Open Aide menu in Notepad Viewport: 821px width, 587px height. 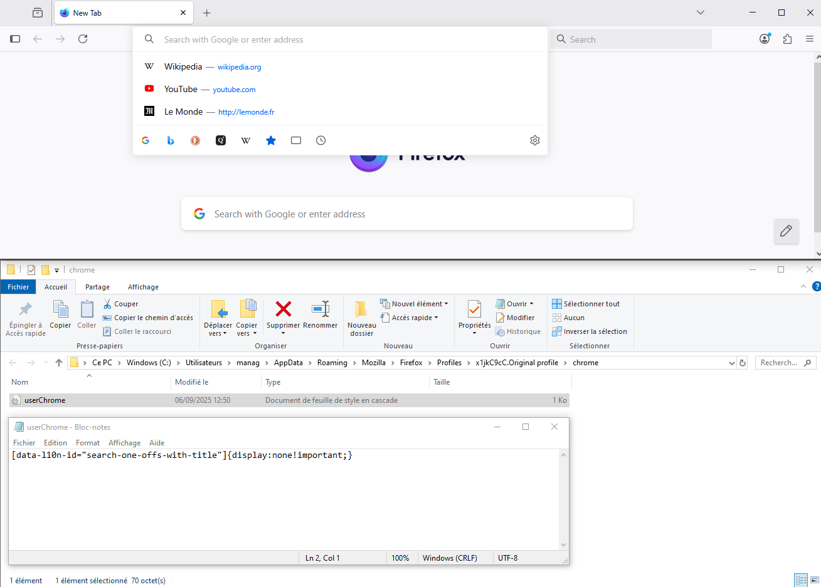[x=157, y=443]
